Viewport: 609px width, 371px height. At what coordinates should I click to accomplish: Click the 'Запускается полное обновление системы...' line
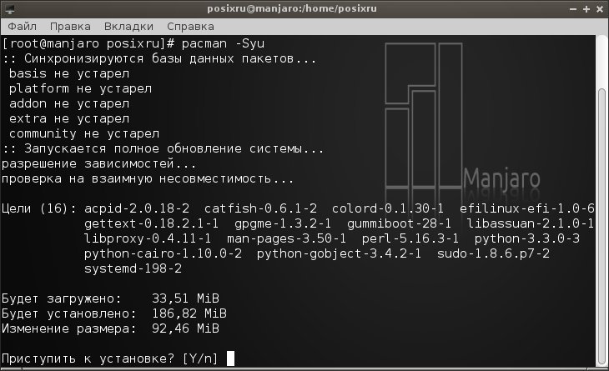point(174,148)
